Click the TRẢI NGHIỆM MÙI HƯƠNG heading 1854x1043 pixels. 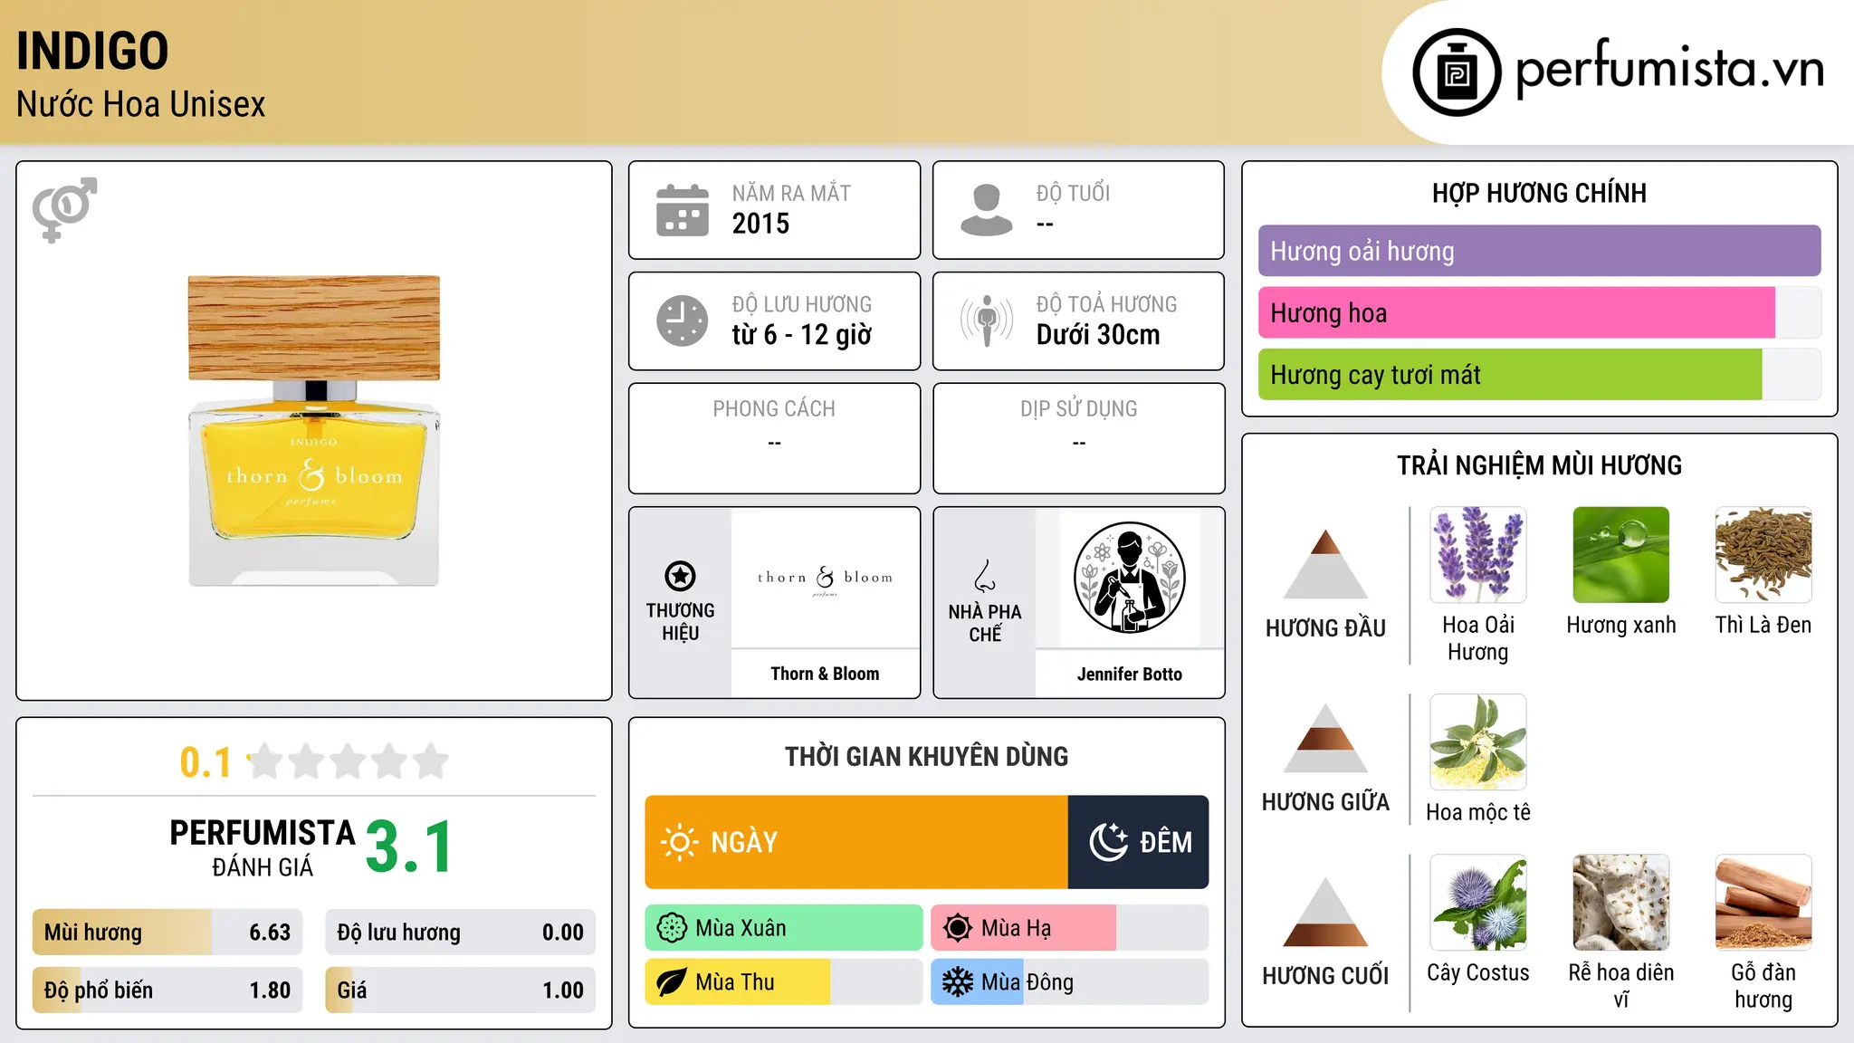click(1539, 465)
